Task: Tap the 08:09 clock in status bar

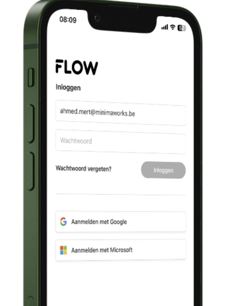Action: pos(68,19)
